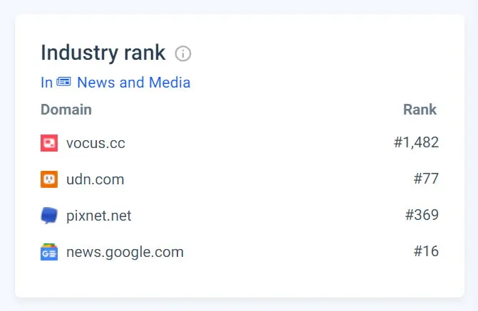Select the pixnet.net domain
This screenshot has height=311, width=478.
coord(98,216)
